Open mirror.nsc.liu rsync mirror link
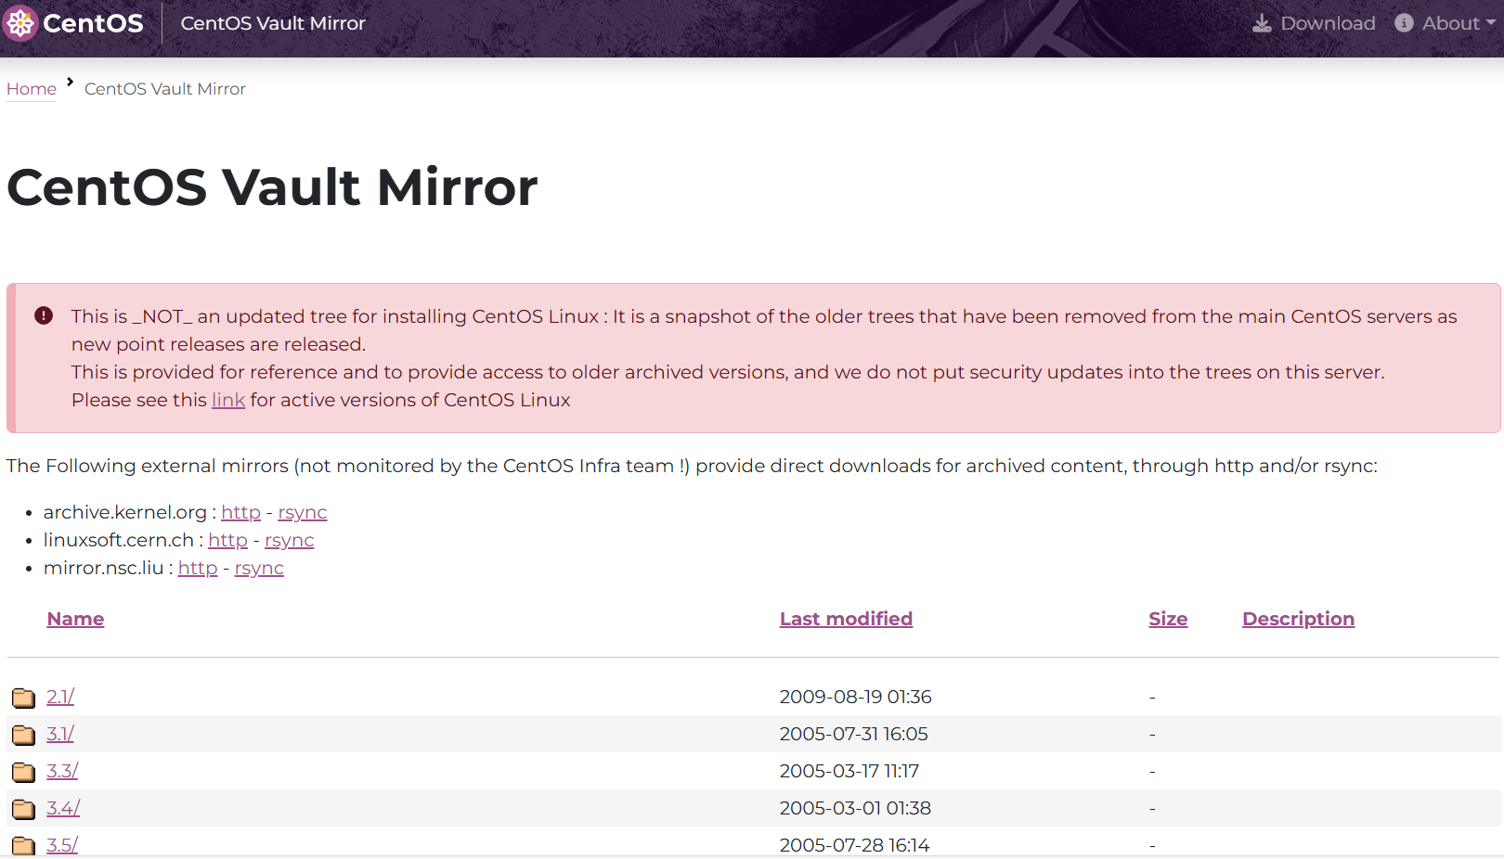 [259, 568]
